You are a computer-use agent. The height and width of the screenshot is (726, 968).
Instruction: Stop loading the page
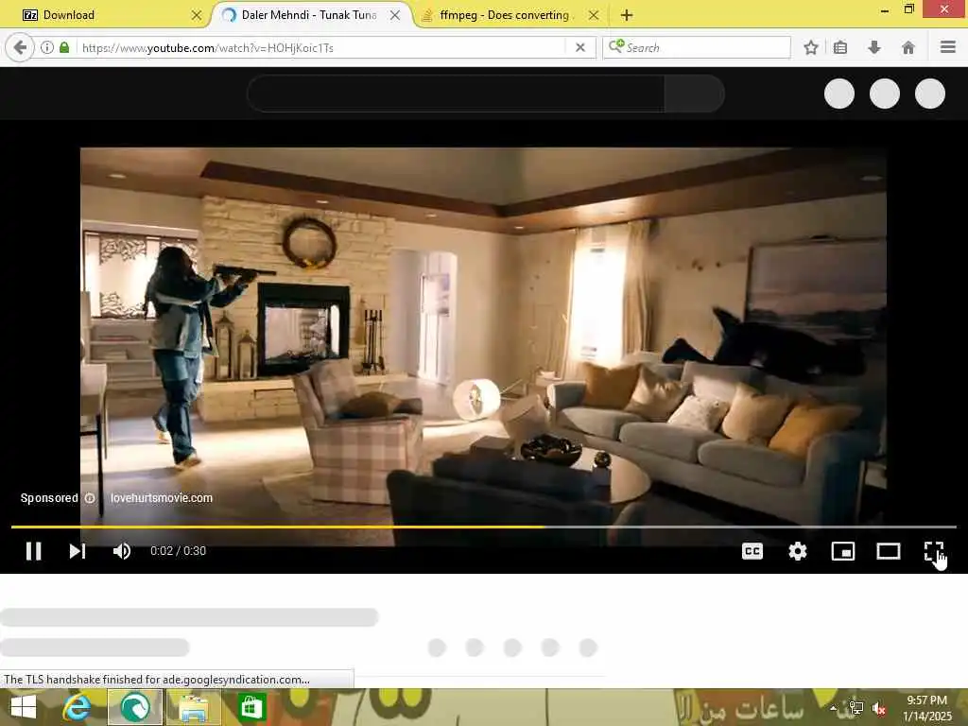pos(580,47)
